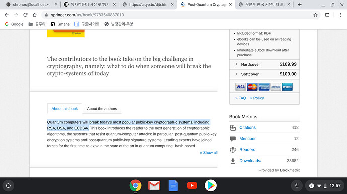Close the cr.yp.to/djb.html tab
The height and width of the screenshot is (194, 347).
[172, 4]
